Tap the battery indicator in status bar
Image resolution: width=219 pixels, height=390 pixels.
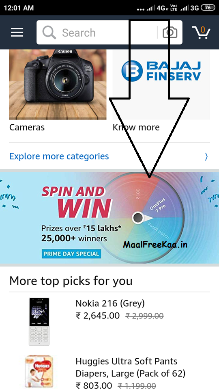click(208, 8)
